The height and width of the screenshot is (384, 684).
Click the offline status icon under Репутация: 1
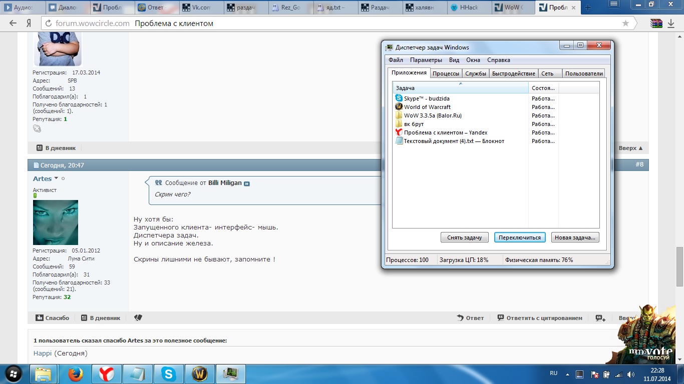(37, 128)
